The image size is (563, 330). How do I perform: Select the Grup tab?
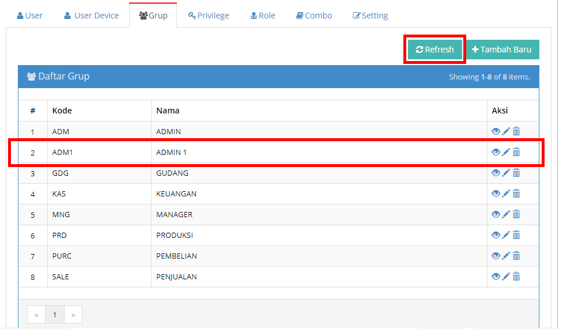pos(153,16)
